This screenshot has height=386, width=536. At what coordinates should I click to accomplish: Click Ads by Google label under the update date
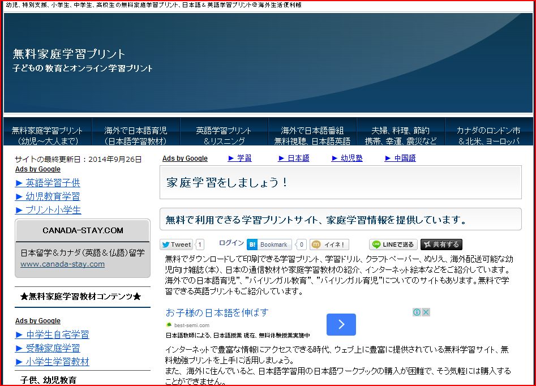(38, 169)
